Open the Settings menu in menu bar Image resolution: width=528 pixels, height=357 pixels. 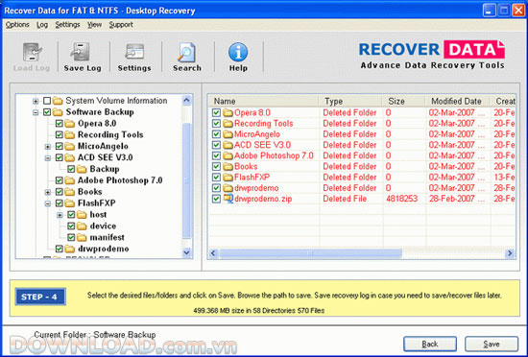pos(68,25)
